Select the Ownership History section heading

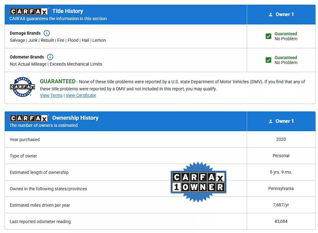(75, 118)
